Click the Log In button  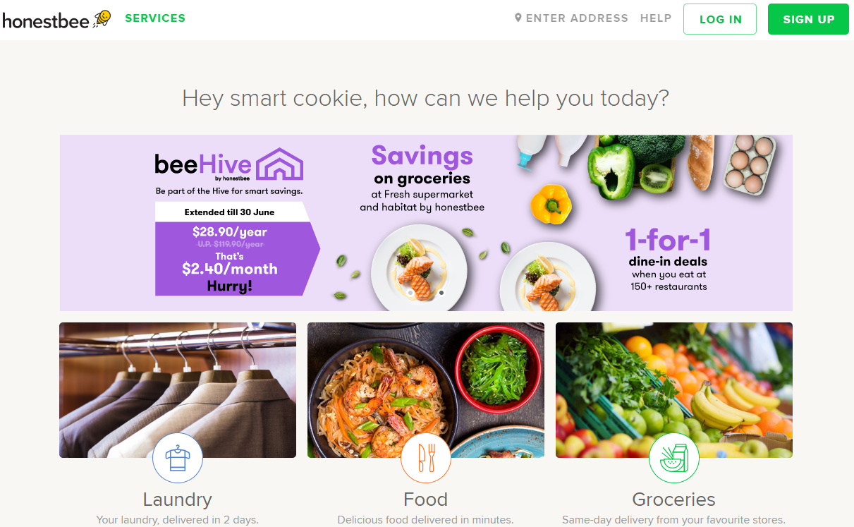[720, 19]
